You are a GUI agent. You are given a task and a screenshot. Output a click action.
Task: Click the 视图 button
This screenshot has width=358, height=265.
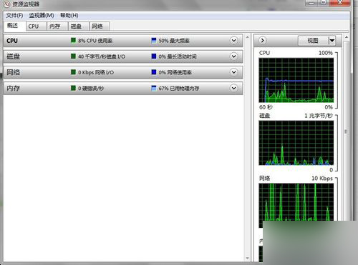pyautogui.click(x=314, y=41)
